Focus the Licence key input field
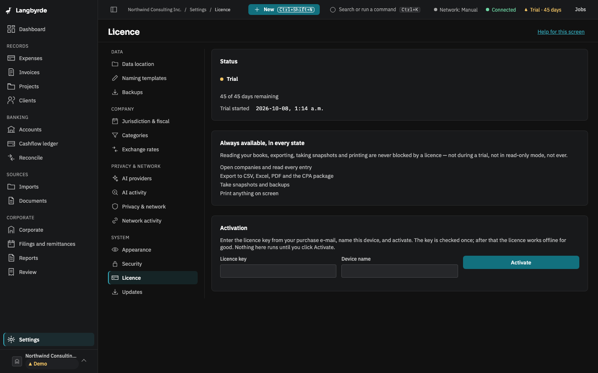The image size is (598, 373). (x=278, y=271)
